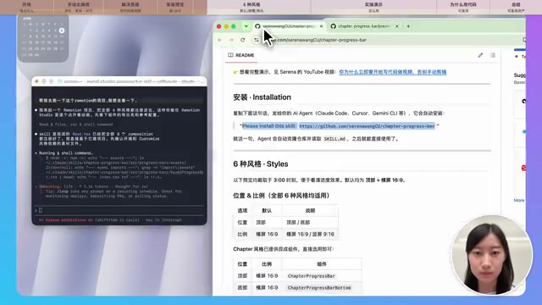
Task: Click the 组件 column header
Action: (x=322, y=264)
